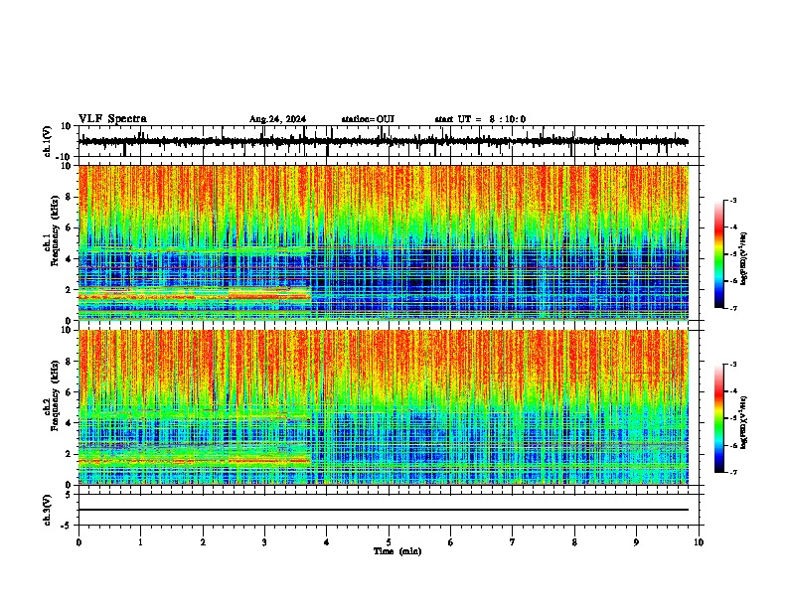Click the ch.1 waveform trace panel
The image size is (787, 608).
(x=391, y=141)
